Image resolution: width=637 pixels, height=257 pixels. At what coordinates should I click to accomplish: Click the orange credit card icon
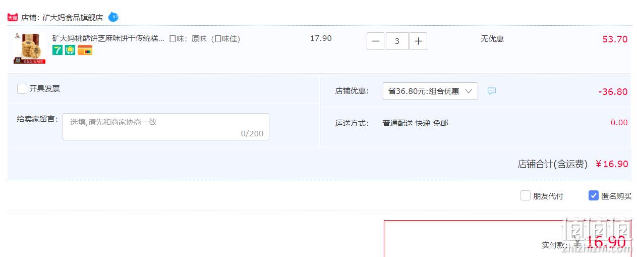[x=85, y=50]
